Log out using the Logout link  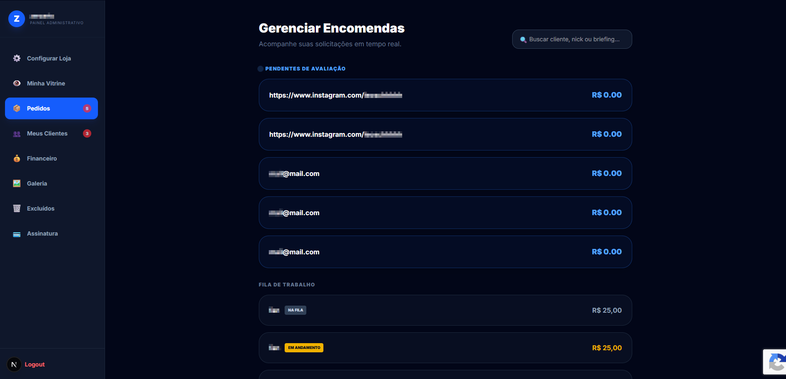35,364
